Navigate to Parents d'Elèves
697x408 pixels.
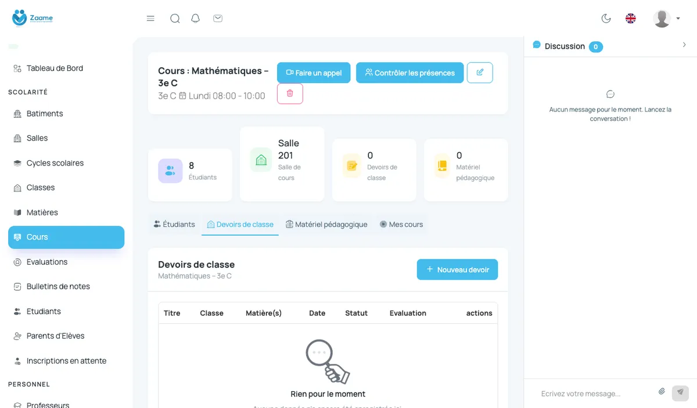tap(66, 335)
